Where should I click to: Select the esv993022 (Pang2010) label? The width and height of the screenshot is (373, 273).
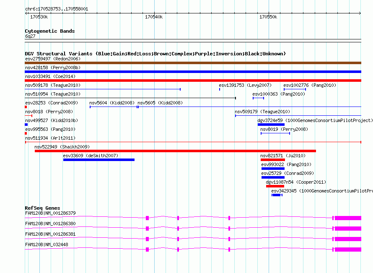coord(286,164)
